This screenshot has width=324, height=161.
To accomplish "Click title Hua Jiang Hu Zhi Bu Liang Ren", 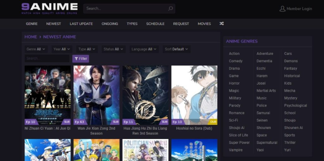I will coord(145,131).
